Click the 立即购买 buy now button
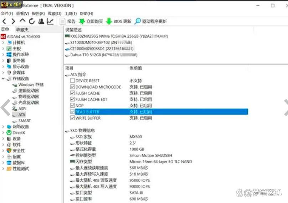288x203 pixels. coord(91,21)
